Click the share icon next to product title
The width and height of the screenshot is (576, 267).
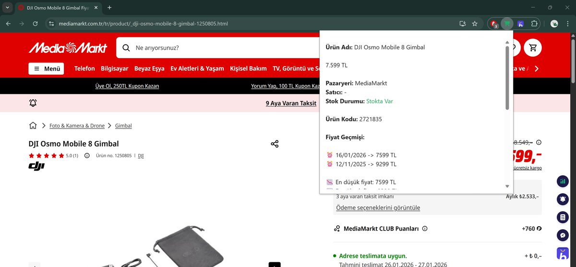pyautogui.click(x=275, y=144)
